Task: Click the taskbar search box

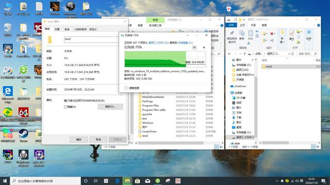Action: point(45,181)
